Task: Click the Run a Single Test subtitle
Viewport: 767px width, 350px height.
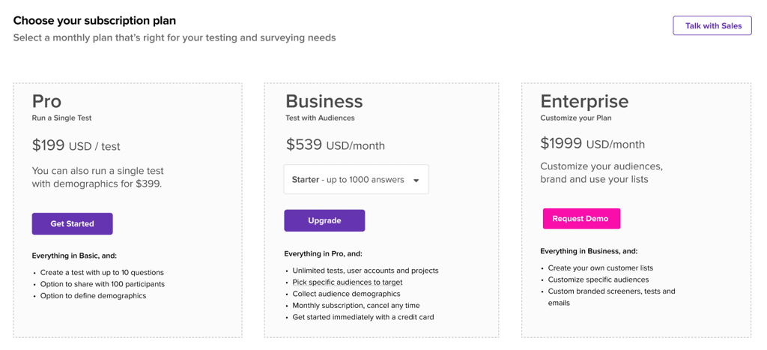Action: pyautogui.click(x=61, y=118)
